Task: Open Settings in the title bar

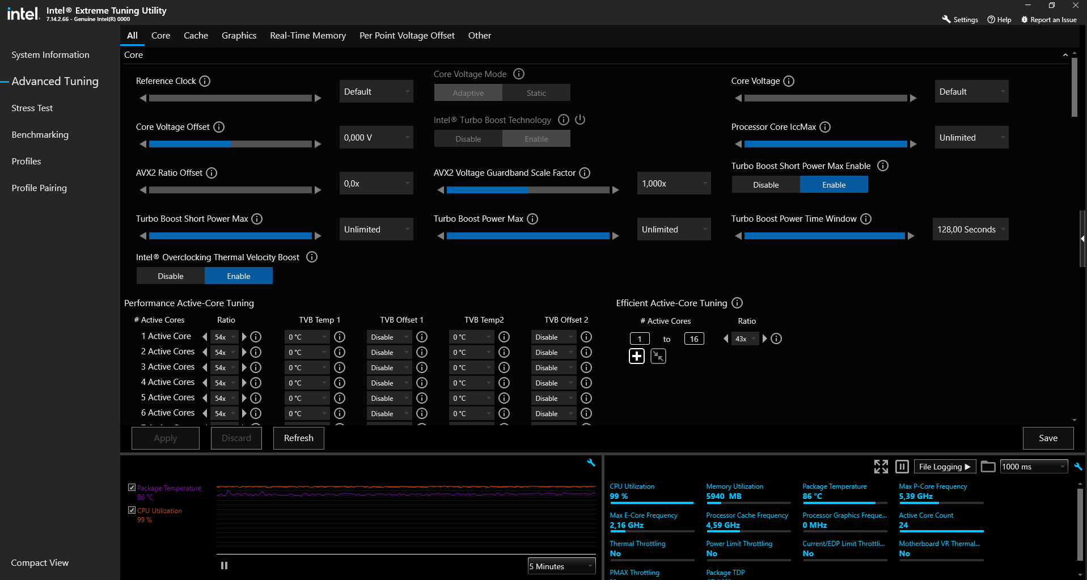Action: click(960, 19)
